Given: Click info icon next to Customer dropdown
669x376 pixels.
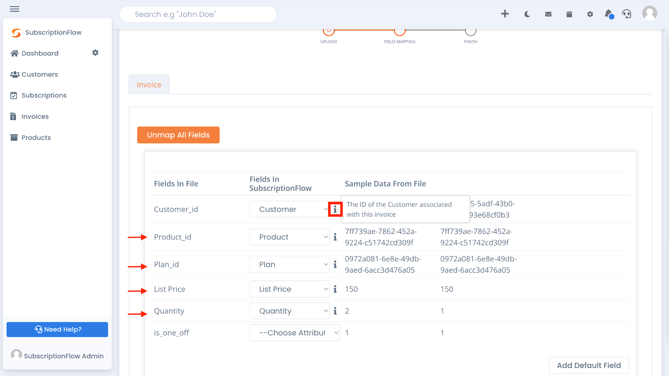Looking at the screenshot, I should click(x=335, y=209).
